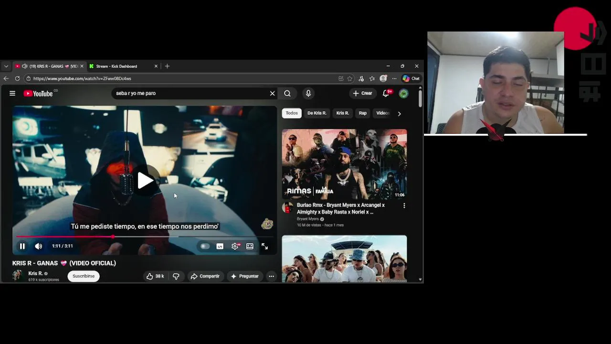Start voice search with microphone icon

click(308, 94)
